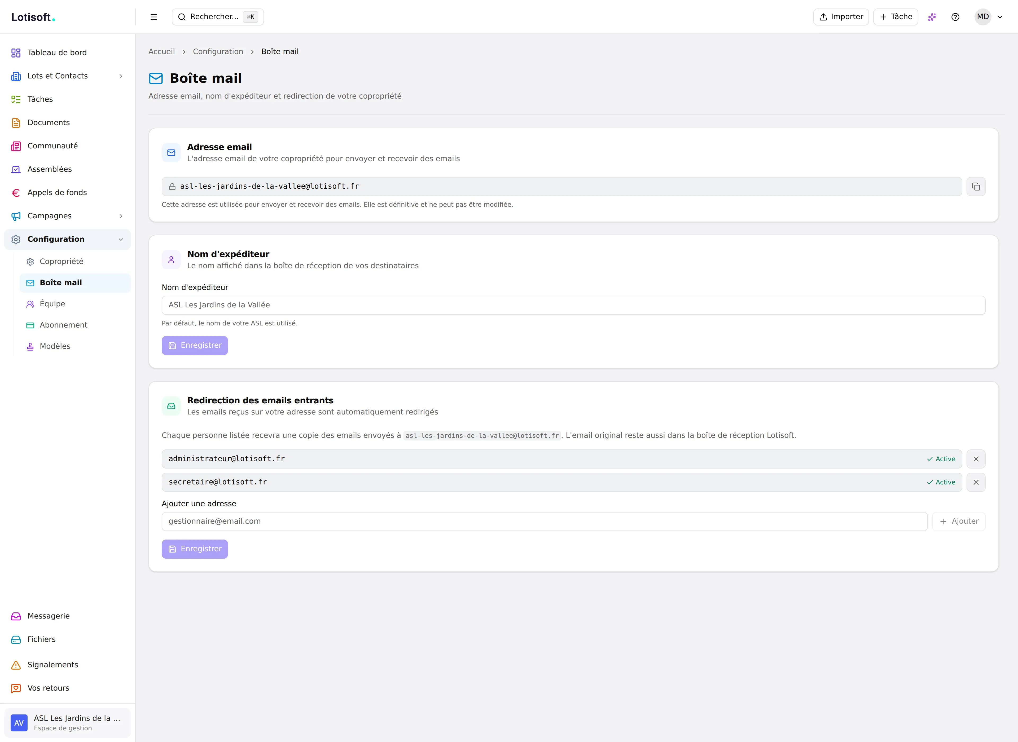Expand Campagnes submenu chevron
The height and width of the screenshot is (742, 1018).
(x=121, y=216)
